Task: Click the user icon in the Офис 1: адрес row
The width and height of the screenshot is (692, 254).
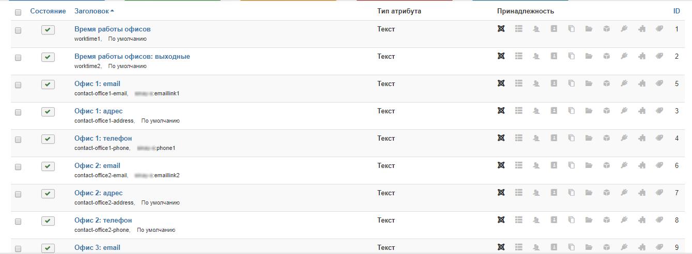Action: point(536,111)
